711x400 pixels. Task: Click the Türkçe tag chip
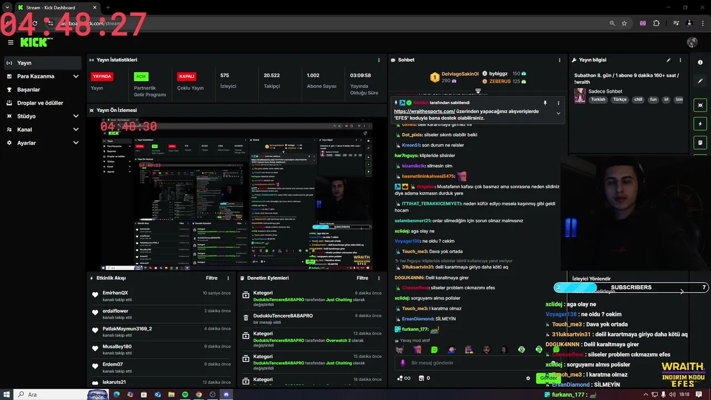[619, 99]
